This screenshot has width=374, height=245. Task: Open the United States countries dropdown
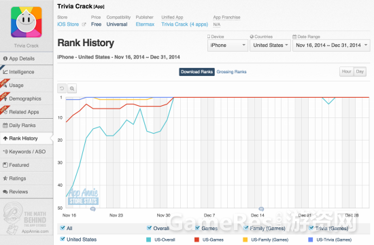pyautogui.click(x=270, y=45)
